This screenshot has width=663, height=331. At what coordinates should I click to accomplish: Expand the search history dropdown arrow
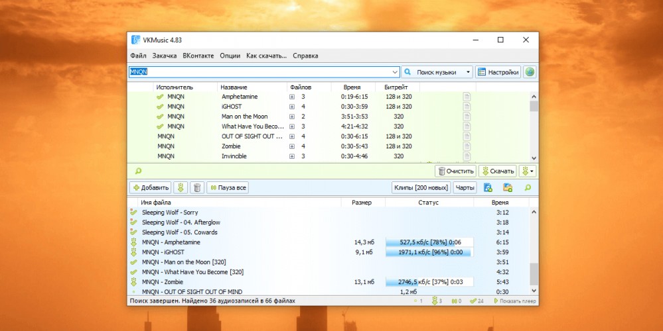click(x=396, y=72)
